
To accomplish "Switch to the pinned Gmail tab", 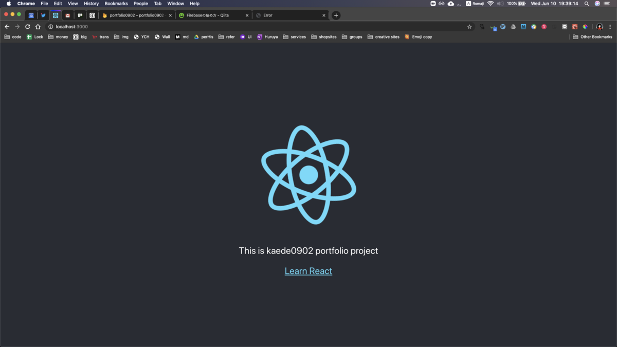I will (67, 15).
